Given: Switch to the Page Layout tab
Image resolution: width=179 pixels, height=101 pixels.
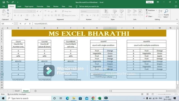Looking at the screenshot, I should [x=29, y=6].
